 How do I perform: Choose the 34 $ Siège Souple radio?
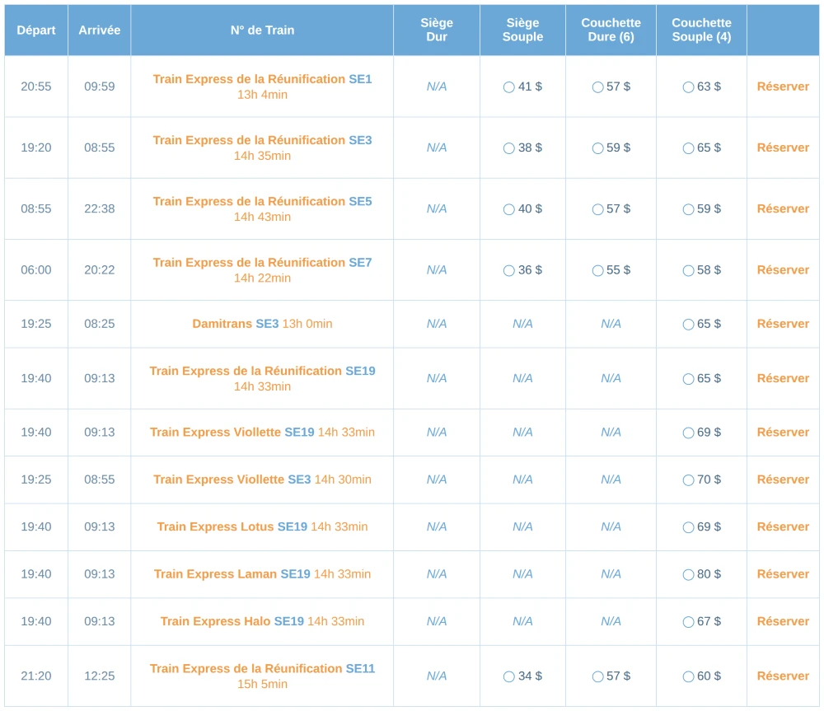pos(508,677)
